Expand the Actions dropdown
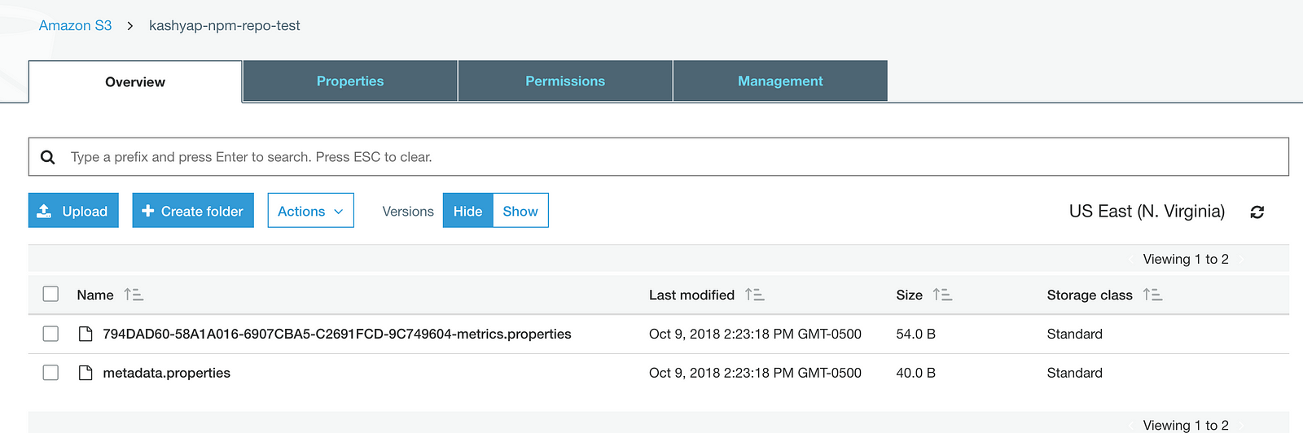This screenshot has height=433, width=1303. [x=311, y=211]
